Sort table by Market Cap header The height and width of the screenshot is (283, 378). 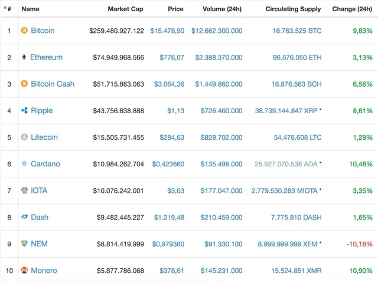125,9
